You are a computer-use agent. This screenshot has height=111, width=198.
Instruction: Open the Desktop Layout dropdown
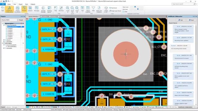pos(49,10)
